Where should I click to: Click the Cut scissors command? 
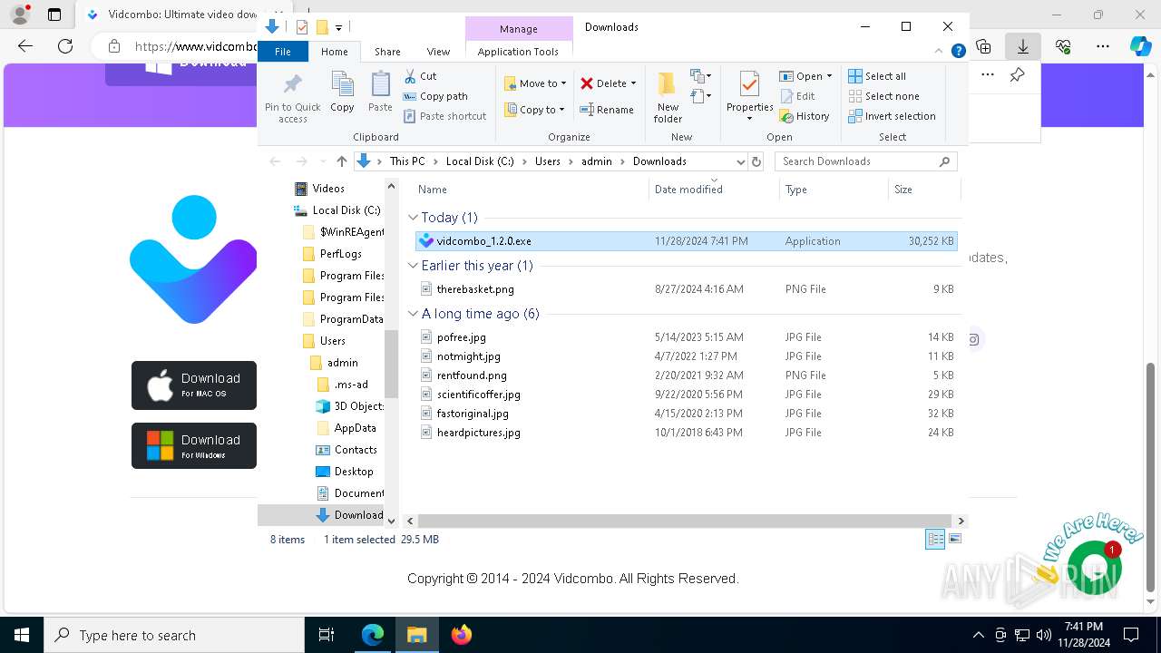[420, 76]
